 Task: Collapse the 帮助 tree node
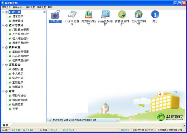3,91
